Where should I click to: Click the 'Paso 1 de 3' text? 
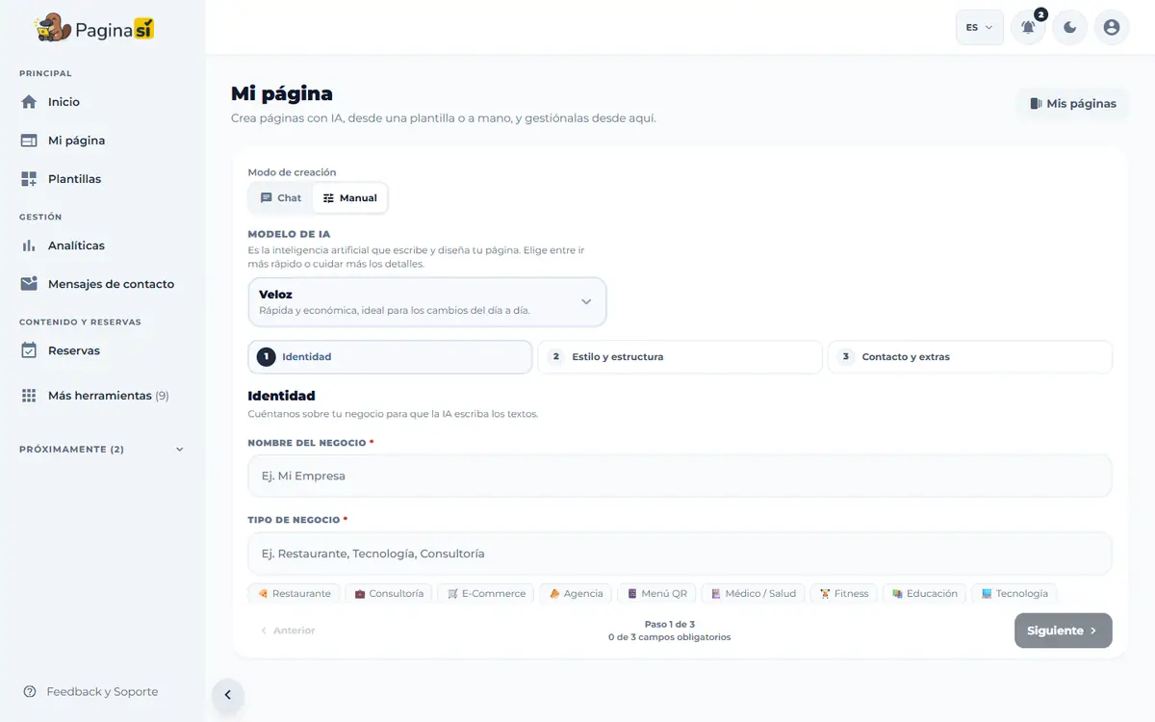[x=669, y=625]
